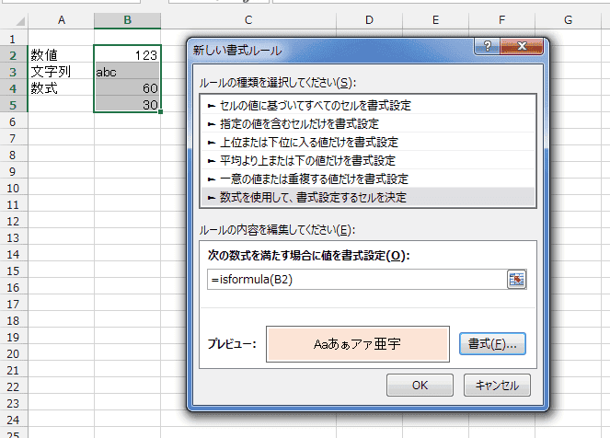Click the format preview box Aaあぁアァ亜宇
The height and width of the screenshot is (438, 610).
click(357, 344)
